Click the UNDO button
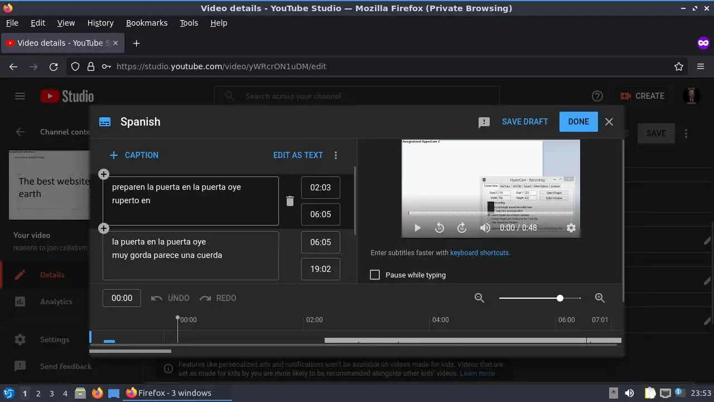This screenshot has width=714, height=402. click(171, 298)
